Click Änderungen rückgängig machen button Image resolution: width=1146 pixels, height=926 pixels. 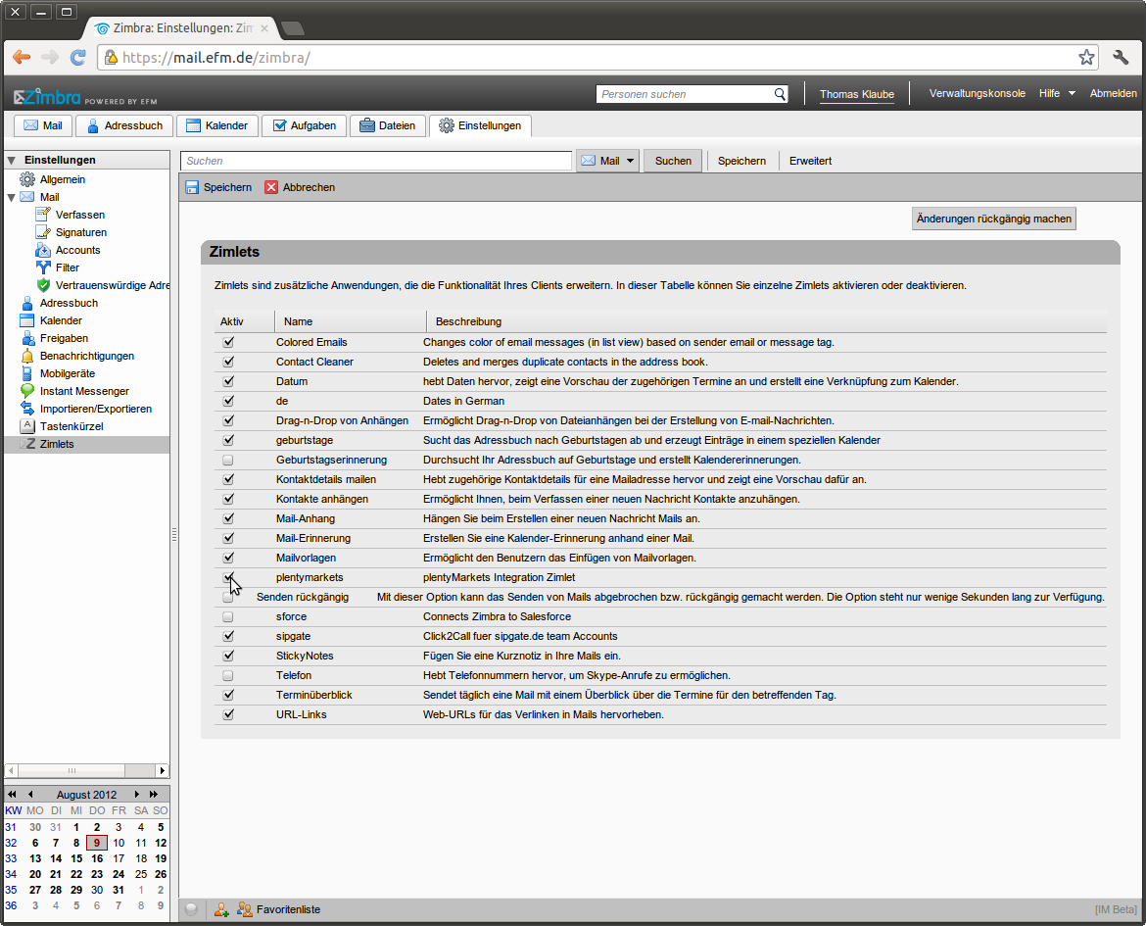[x=994, y=219]
